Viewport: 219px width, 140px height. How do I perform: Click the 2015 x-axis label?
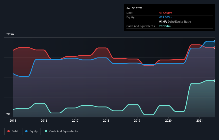pos(13,121)
